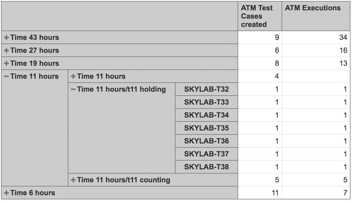The height and width of the screenshot is (202, 352).
Task: Collapse the t11 holding group
Action: pos(73,89)
